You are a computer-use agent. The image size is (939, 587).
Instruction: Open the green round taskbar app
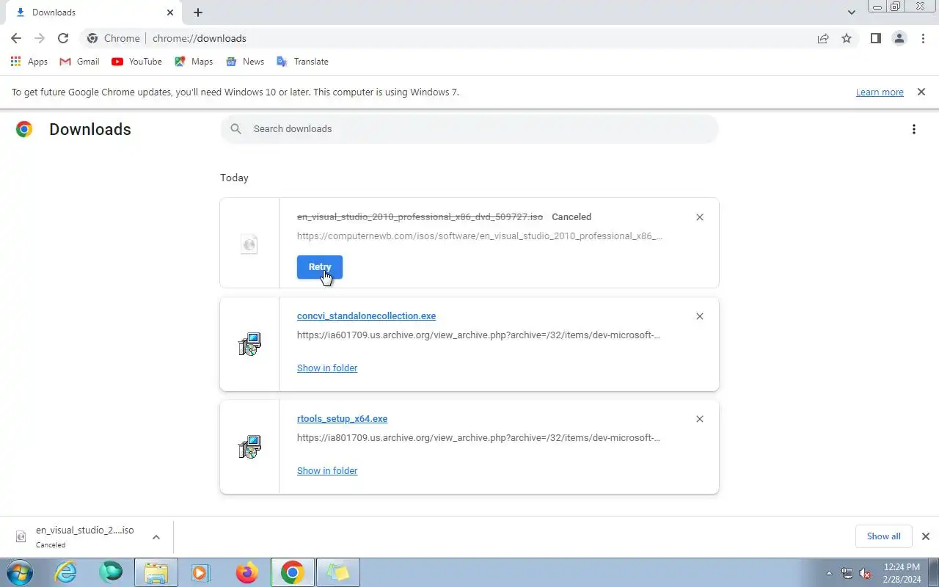pyautogui.click(x=111, y=572)
